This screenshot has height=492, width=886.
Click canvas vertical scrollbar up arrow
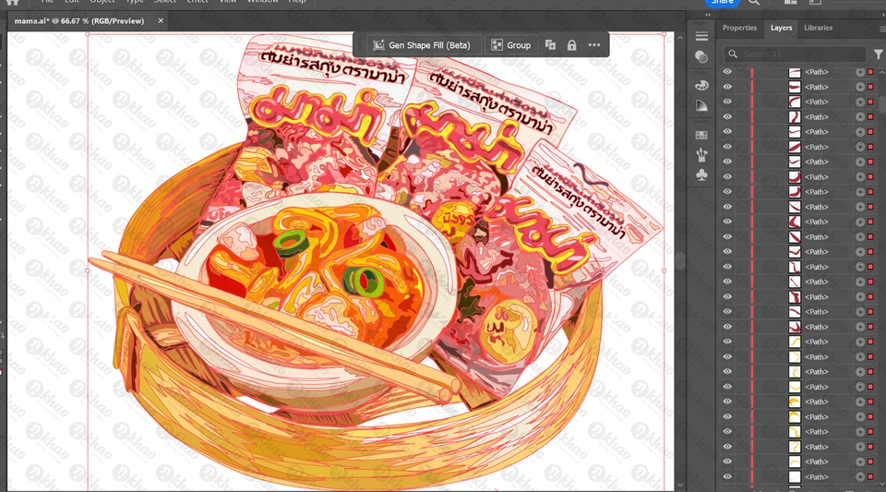coord(680,38)
